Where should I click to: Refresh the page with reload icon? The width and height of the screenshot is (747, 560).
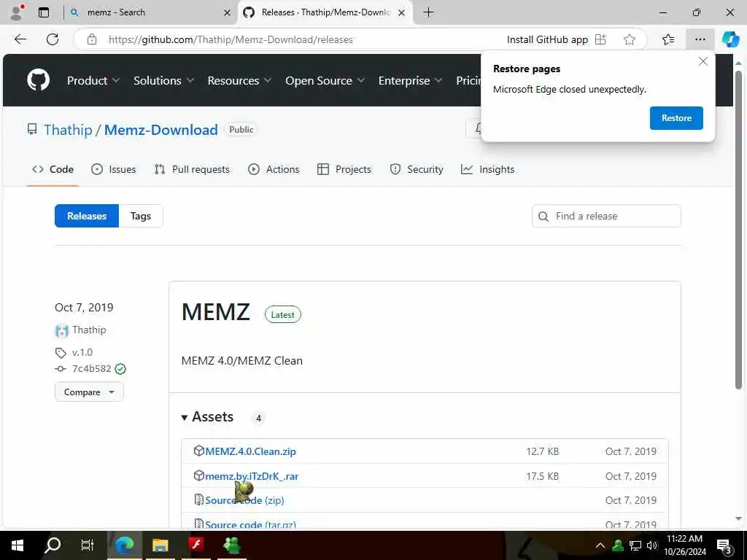pos(53,39)
